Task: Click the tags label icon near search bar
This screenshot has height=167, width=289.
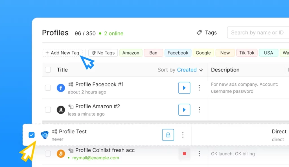Action: click(x=200, y=32)
